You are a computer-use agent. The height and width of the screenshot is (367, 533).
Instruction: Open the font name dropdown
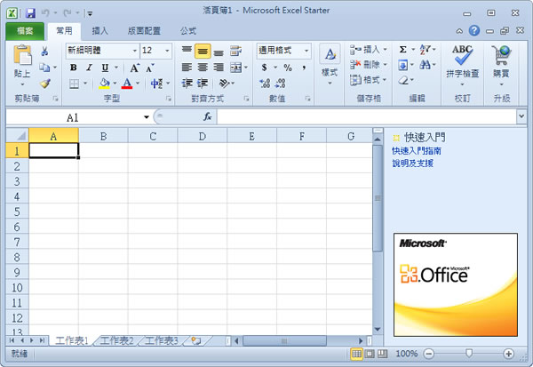click(135, 51)
